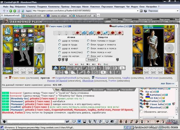
Task: Go back with the green back arrow
Action: click(x=10, y=11)
